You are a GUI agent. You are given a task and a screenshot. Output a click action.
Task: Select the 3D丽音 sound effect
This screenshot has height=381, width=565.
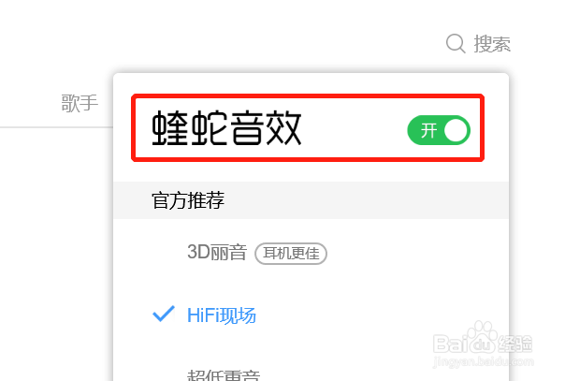(x=217, y=253)
